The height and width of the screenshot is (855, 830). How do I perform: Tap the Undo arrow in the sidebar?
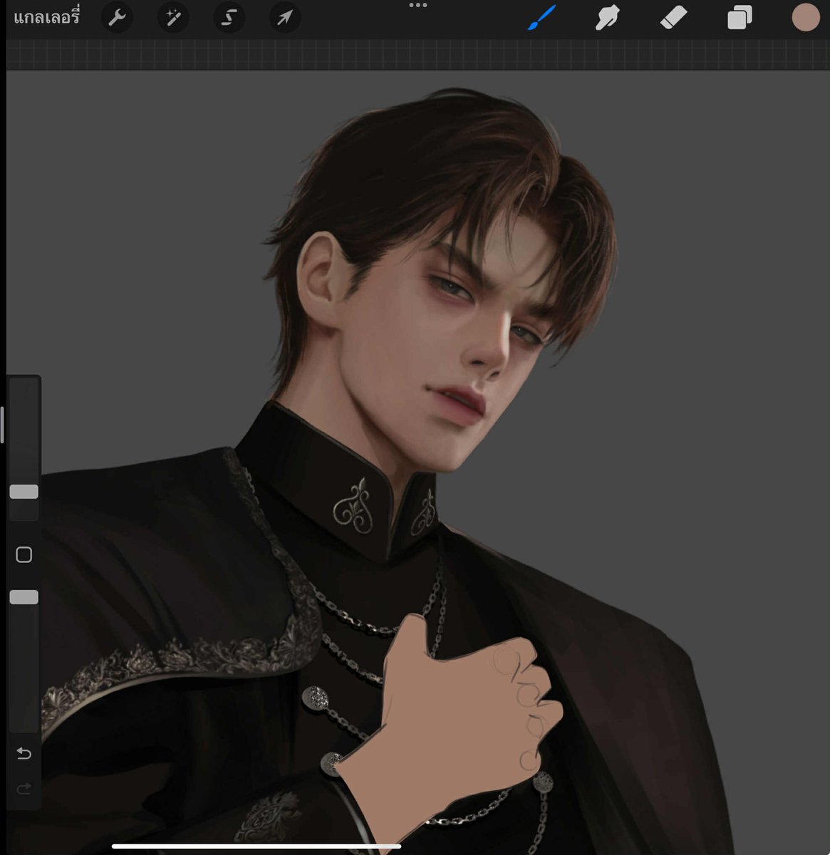coord(24,753)
